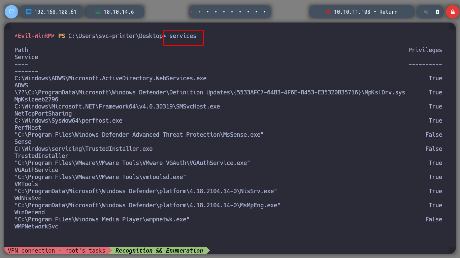Screen dimensions: 460x258
Task: Select the Sense service name
Action: pos(23,142)
